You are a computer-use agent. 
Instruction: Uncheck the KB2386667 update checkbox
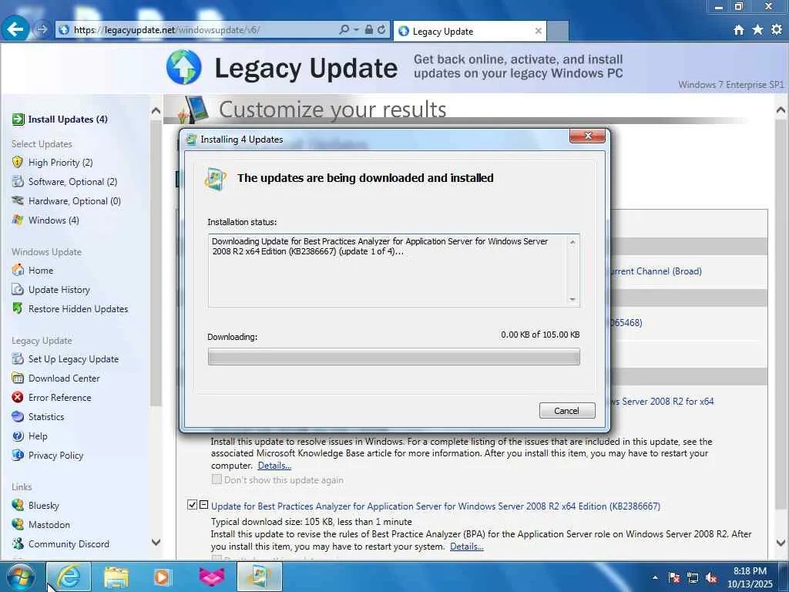192,504
